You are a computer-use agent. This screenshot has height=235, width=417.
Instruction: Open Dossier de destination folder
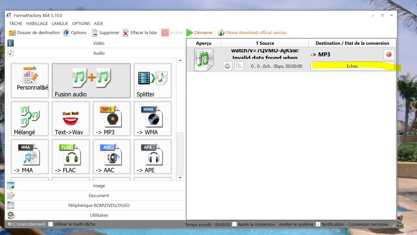coord(34,33)
